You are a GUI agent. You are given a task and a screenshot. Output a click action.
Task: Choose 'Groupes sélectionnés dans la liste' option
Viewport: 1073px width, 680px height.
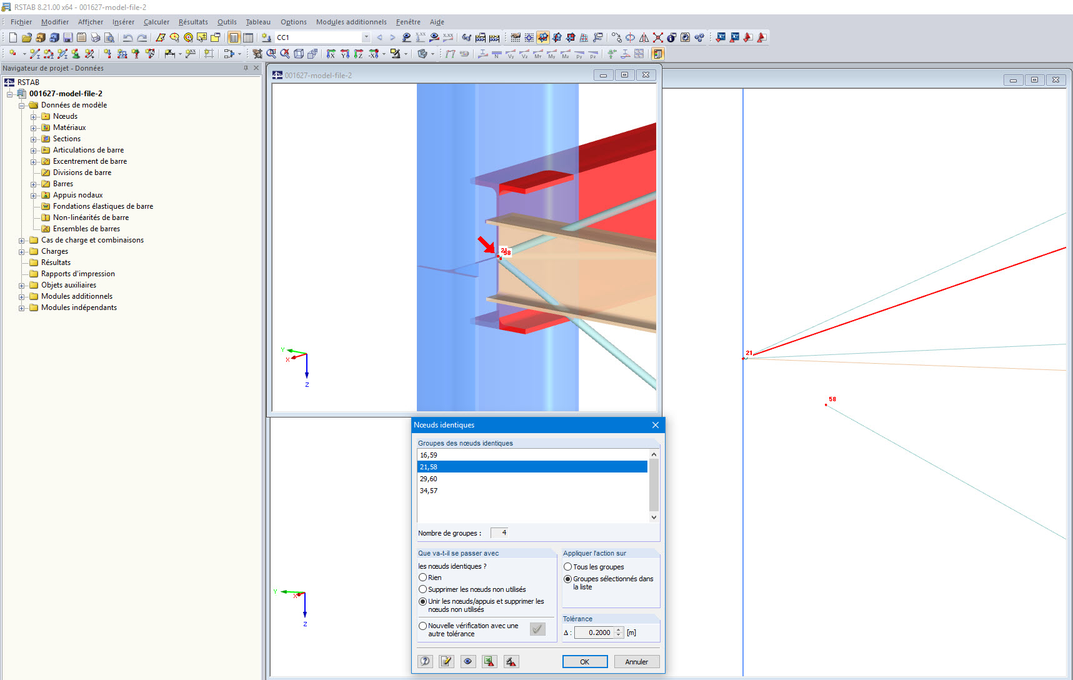click(568, 579)
